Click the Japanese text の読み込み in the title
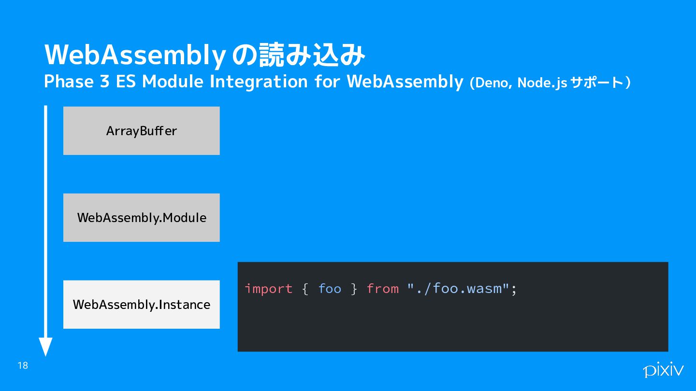 pyautogui.click(x=298, y=55)
